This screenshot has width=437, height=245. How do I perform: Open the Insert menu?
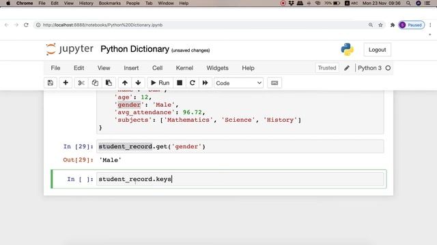coord(131,68)
